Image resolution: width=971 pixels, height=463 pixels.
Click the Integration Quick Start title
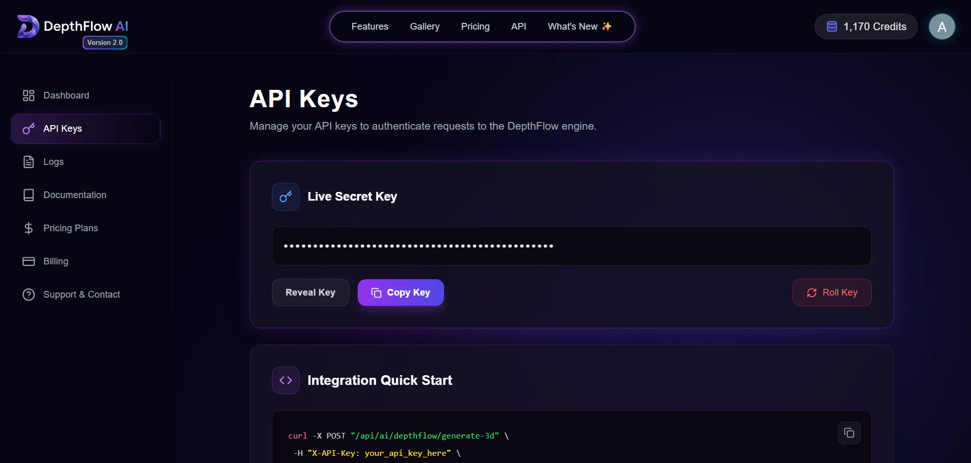[380, 380]
